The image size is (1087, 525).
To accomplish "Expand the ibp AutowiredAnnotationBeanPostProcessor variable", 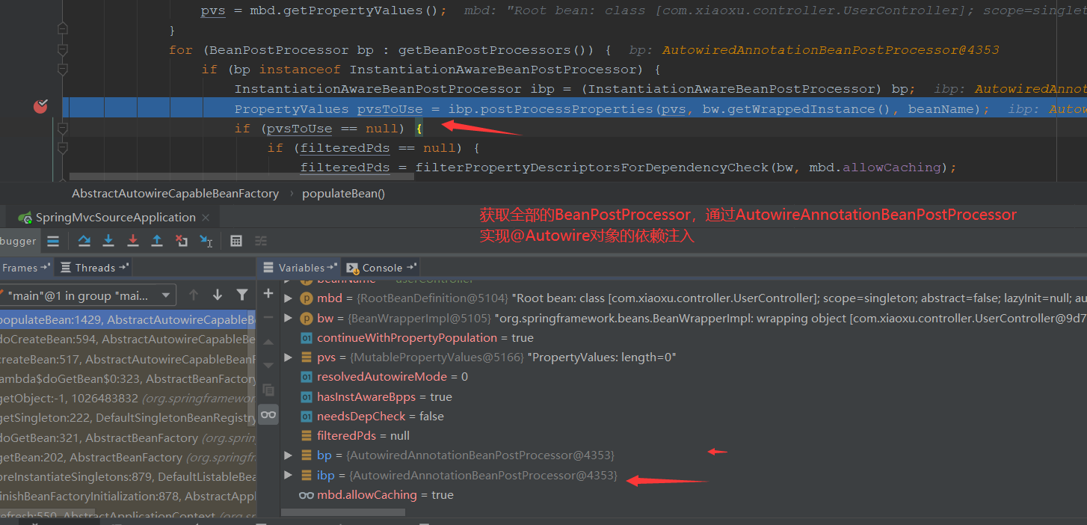I will click(x=289, y=475).
